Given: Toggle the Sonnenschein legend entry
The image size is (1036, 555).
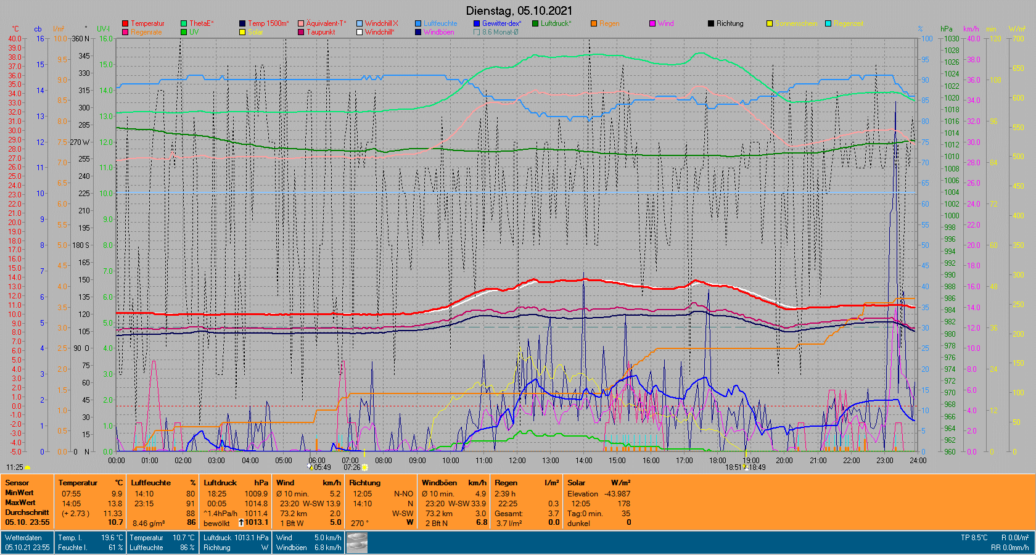Looking at the screenshot, I should click(x=770, y=23).
